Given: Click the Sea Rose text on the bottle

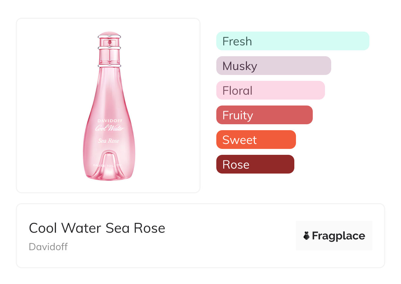Looking at the screenshot, I should coord(109,141).
